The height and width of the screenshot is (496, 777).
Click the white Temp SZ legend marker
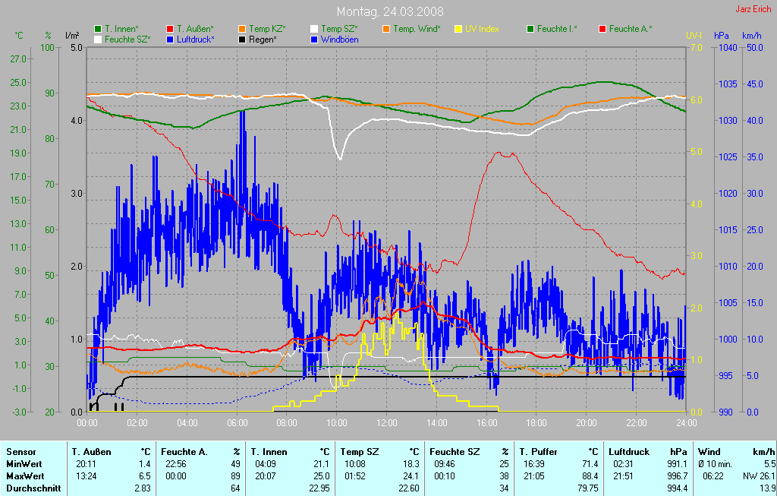[x=314, y=29]
